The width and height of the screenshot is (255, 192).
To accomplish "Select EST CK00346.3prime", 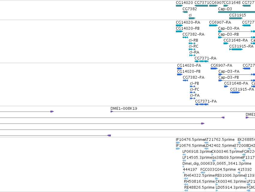I will click(x=217, y=185).
